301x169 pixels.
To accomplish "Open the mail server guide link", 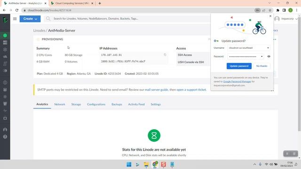I will click(156, 90).
